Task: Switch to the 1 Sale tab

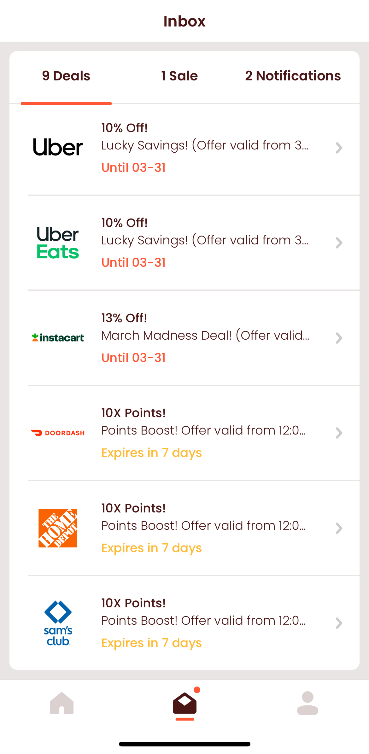Action: click(179, 76)
